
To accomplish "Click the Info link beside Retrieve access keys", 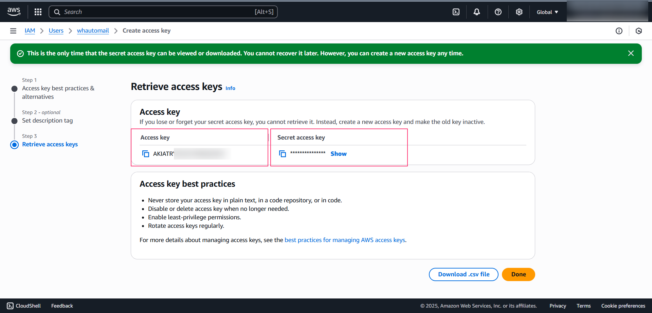I will coord(230,88).
